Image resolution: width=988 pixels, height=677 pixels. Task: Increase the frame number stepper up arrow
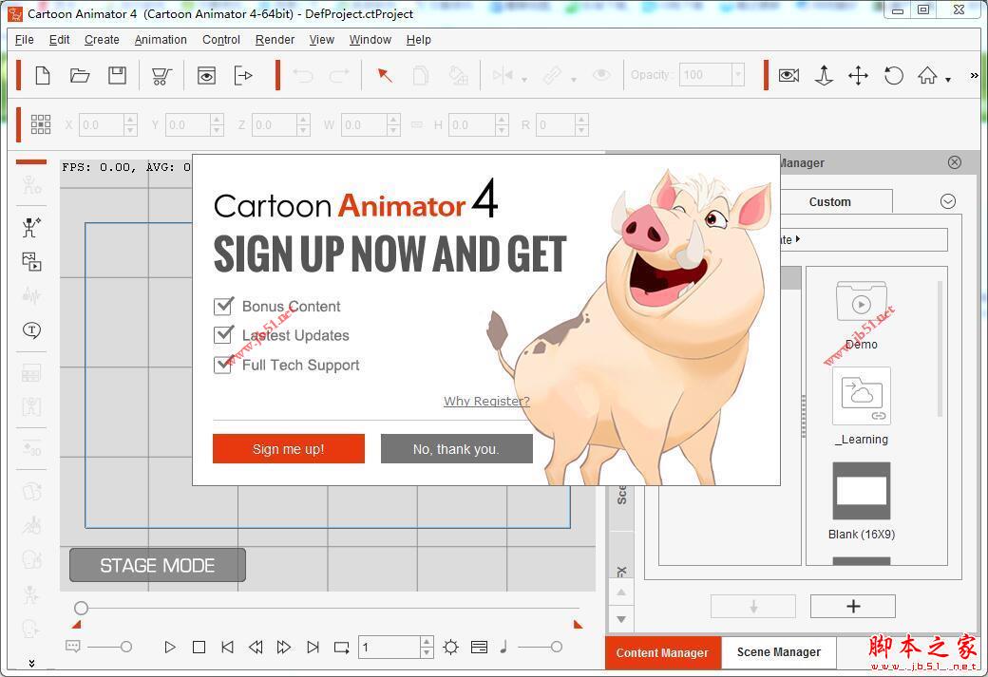tap(427, 642)
